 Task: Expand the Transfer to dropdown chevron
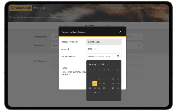[x=139, y=46]
